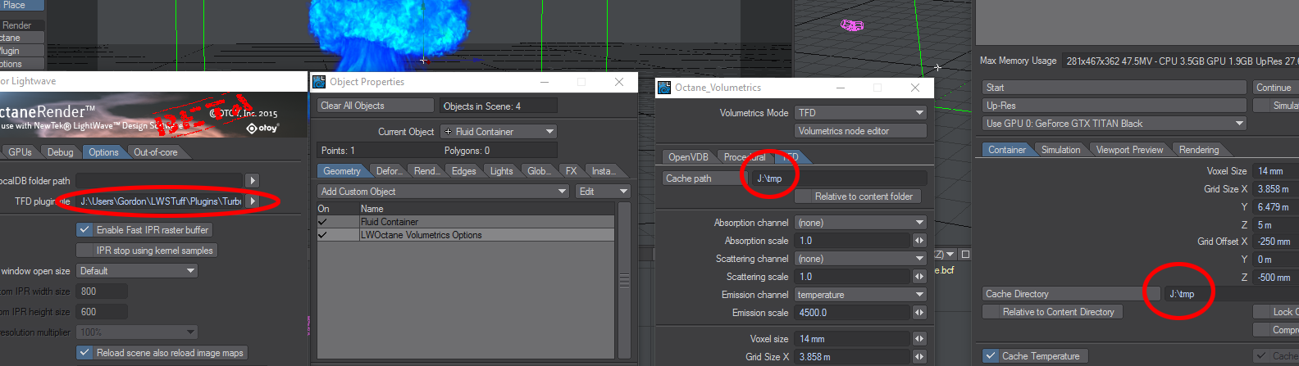This screenshot has height=366, width=1299.
Task: Click the Cache Directory button
Action: click(x=1071, y=294)
